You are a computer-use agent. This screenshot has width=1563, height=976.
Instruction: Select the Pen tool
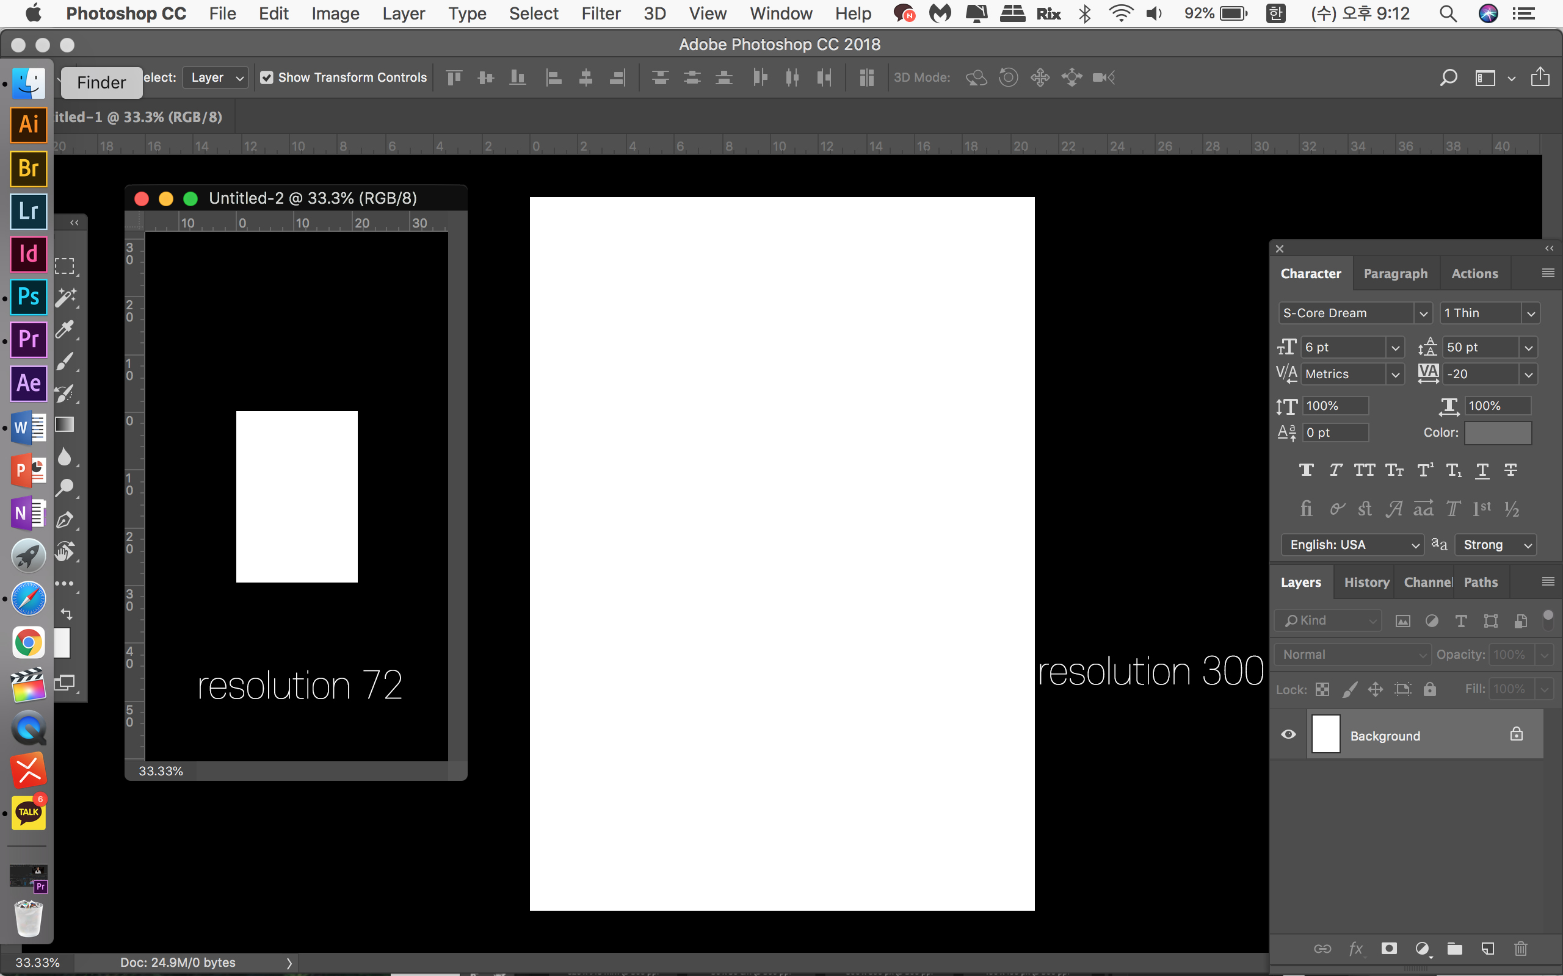[x=65, y=520]
